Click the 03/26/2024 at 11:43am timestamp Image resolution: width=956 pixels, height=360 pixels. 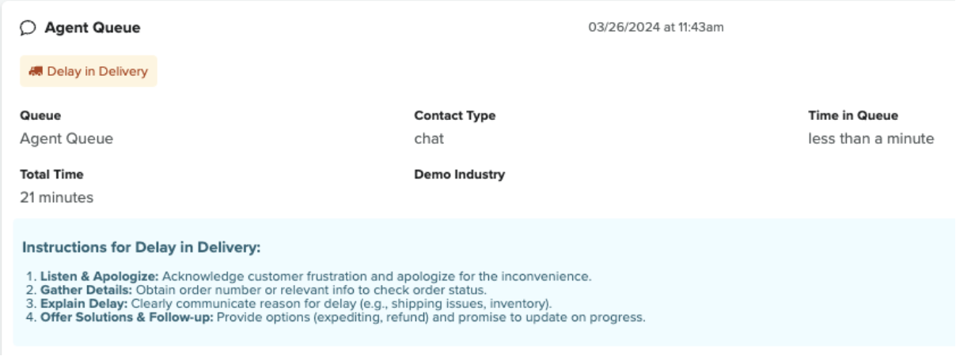coord(656,28)
